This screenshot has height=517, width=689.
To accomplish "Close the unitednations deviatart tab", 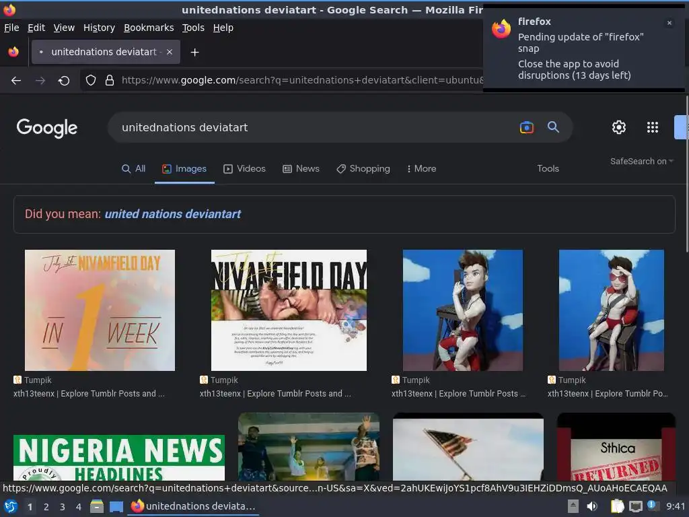I will (x=169, y=52).
